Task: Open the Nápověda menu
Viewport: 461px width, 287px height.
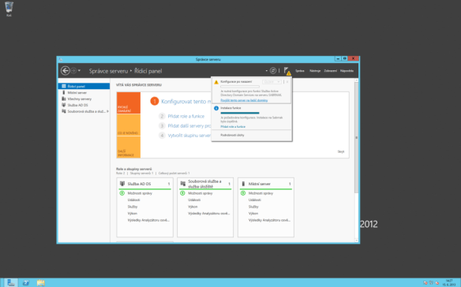Action: [x=347, y=71]
